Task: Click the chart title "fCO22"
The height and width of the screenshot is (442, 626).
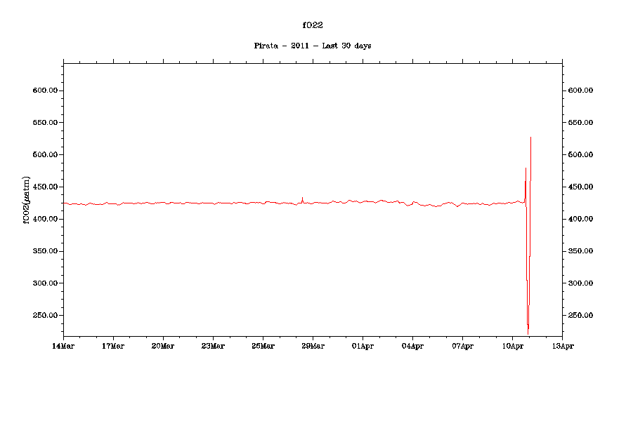Action: click(313, 25)
